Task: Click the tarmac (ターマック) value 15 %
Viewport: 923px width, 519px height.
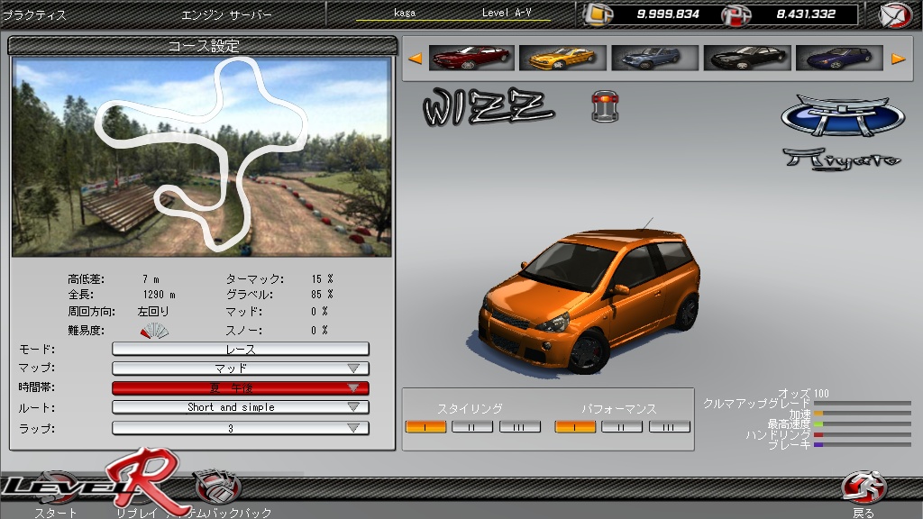Action: (323, 279)
